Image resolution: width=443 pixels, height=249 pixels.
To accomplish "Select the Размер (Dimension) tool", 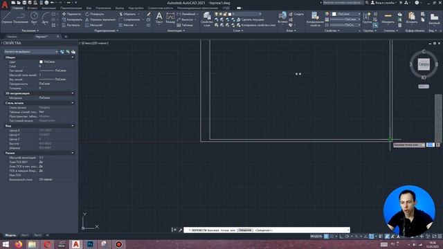I will coord(170,17).
